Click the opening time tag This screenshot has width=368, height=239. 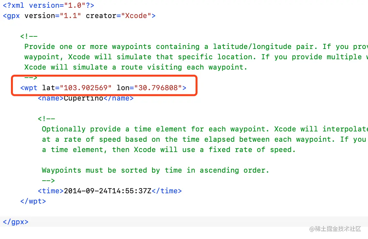pos(51,191)
